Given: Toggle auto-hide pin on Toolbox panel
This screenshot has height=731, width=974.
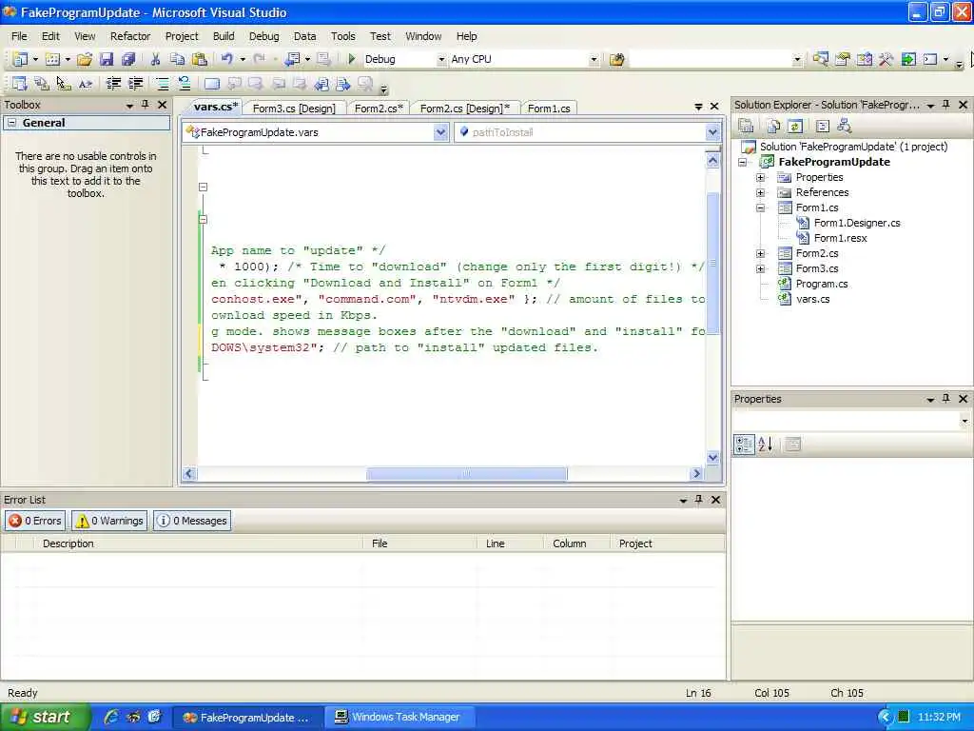Looking at the screenshot, I should click(146, 105).
